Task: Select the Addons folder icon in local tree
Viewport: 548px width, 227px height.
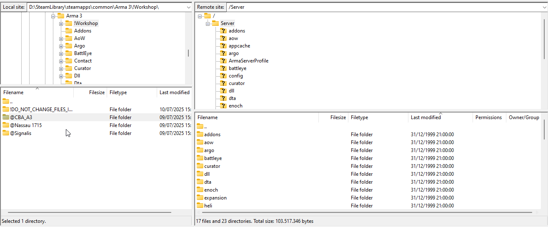Action: coord(69,31)
